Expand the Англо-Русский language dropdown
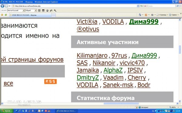 pyautogui.click(x=24, y=11)
